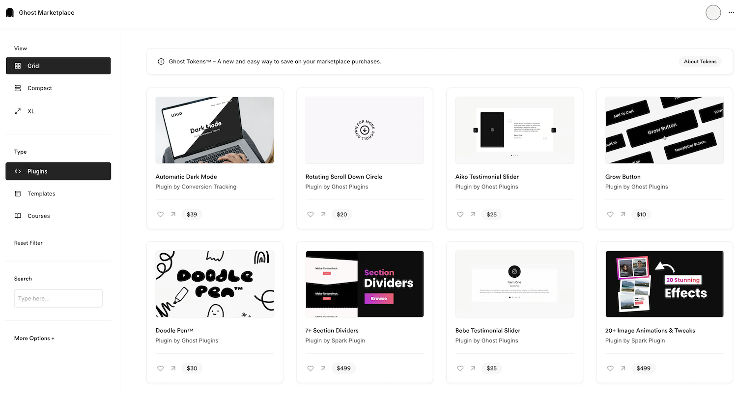Open the Bebe Testimonial Slider title
This screenshot has width=737, height=393.
pos(488,331)
